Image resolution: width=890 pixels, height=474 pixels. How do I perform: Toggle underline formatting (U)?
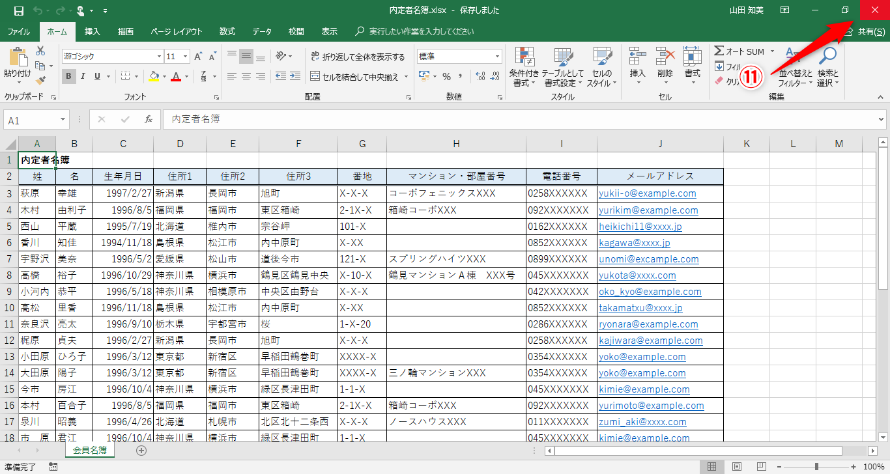point(98,76)
